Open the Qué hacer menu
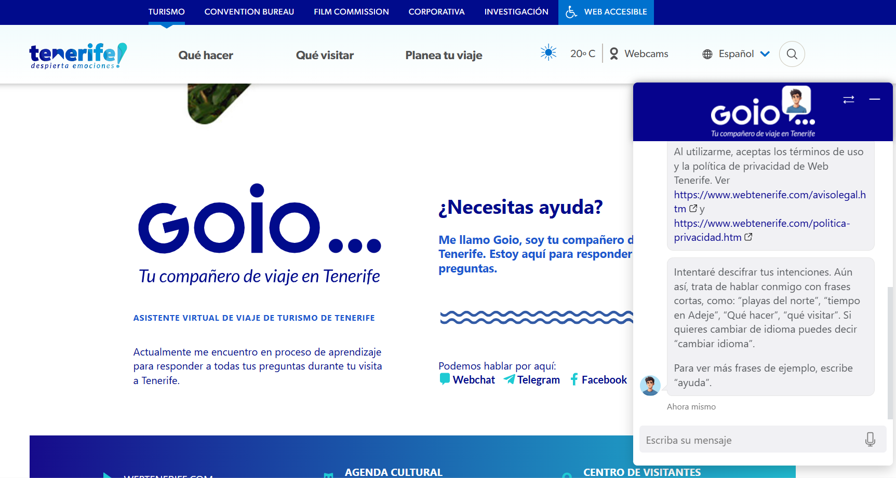896x478 pixels. (206, 55)
